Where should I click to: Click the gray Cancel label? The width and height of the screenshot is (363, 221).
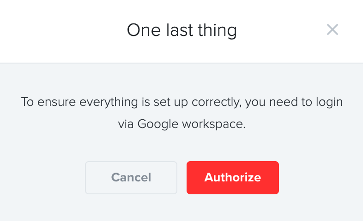(131, 177)
